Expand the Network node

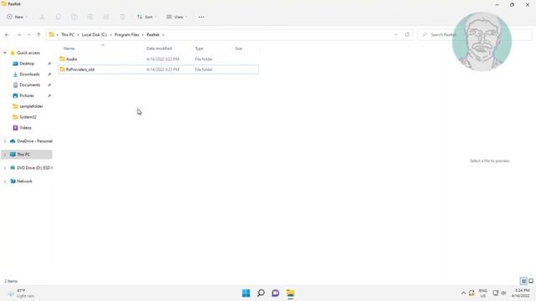point(5,181)
